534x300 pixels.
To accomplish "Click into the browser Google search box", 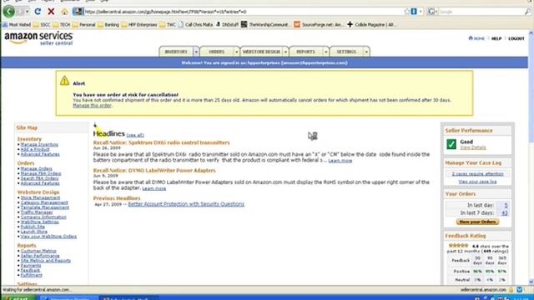I will coord(481,12).
